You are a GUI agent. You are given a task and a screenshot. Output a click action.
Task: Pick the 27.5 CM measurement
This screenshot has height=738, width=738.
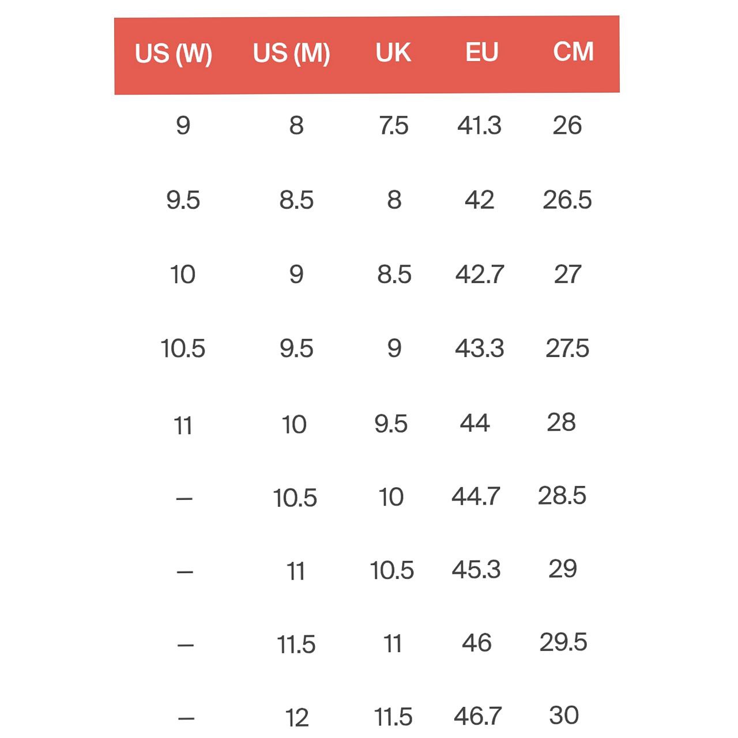click(567, 349)
